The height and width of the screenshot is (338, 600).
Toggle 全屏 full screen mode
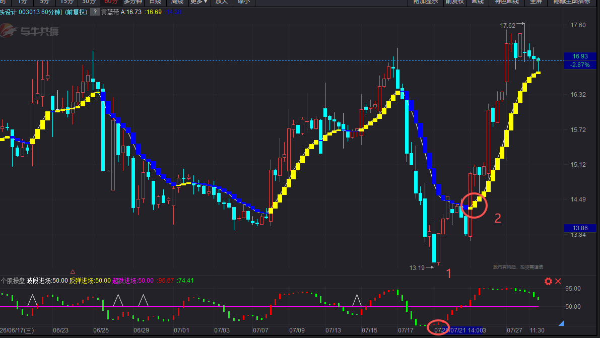(x=536, y=2)
